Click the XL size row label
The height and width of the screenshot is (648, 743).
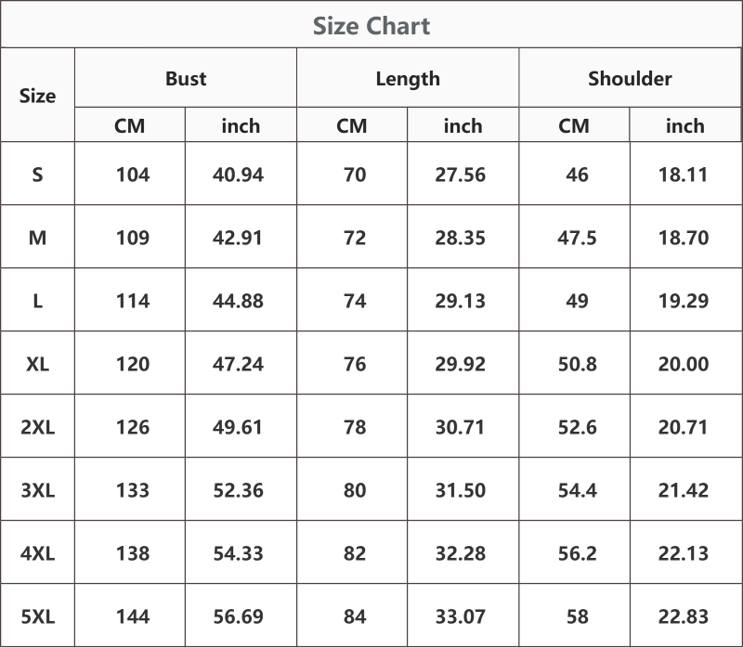coord(37,364)
